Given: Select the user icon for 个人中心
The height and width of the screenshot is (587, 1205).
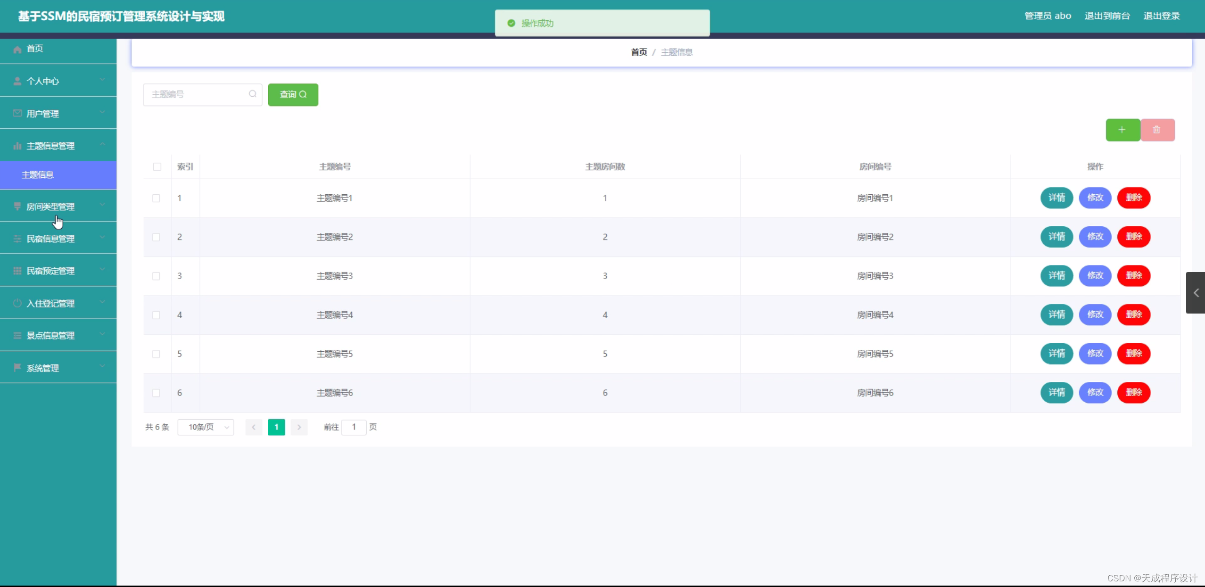Looking at the screenshot, I should pos(17,81).
